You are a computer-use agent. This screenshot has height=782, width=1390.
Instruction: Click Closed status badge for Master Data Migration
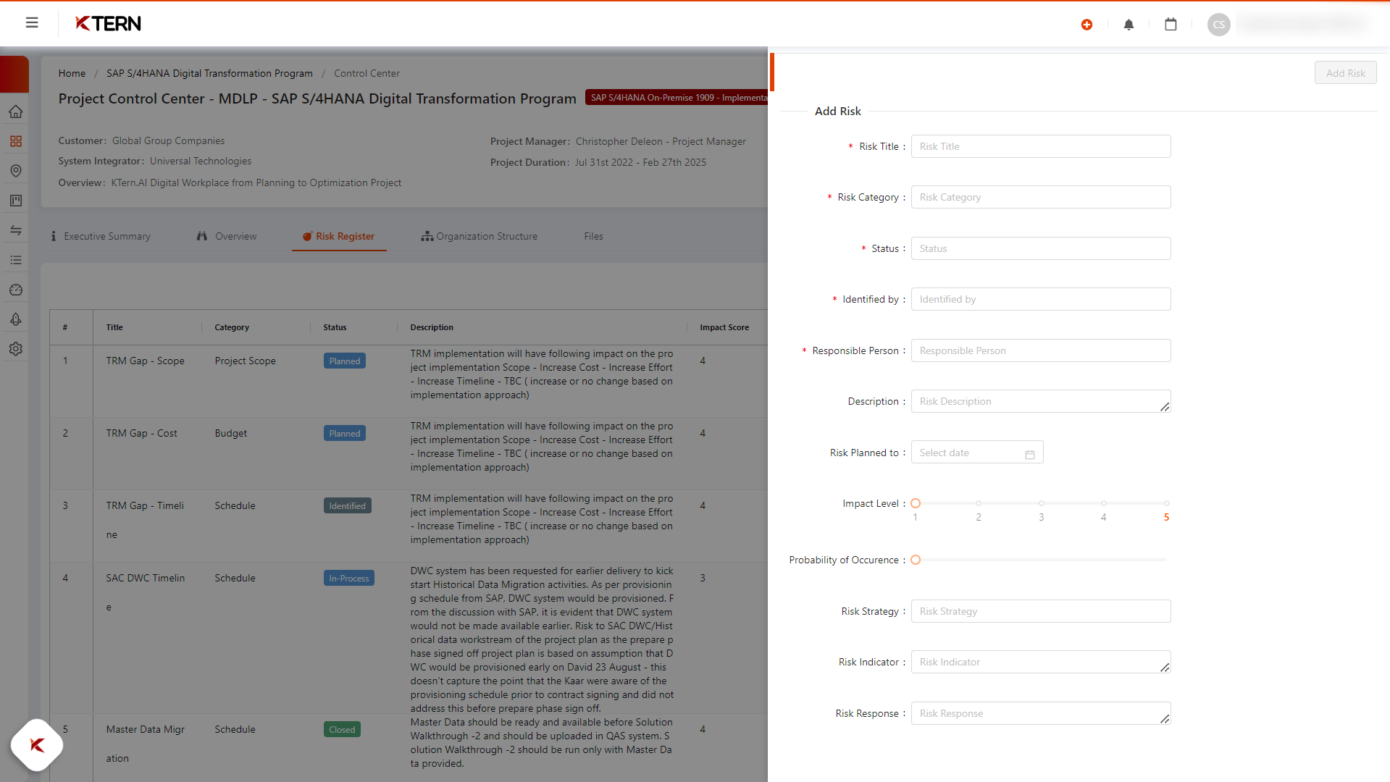[x=342, y=730]
